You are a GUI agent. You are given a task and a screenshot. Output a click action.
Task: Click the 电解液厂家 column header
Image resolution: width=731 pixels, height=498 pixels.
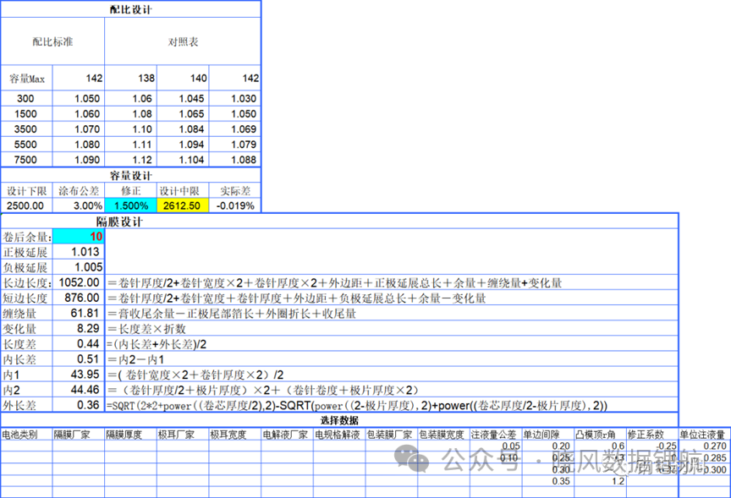click(287, 435)
